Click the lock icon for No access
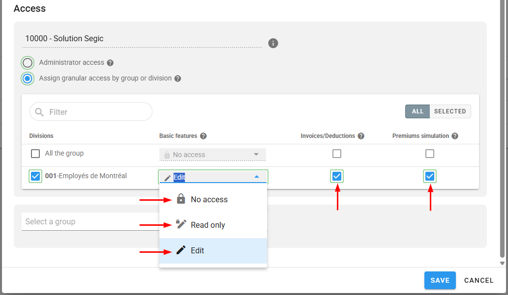The height and width of the screenshot is (295, 508). [x=181, y=199]
